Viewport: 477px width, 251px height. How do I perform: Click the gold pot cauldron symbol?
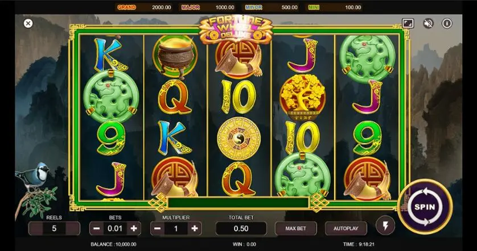point(175,56)
